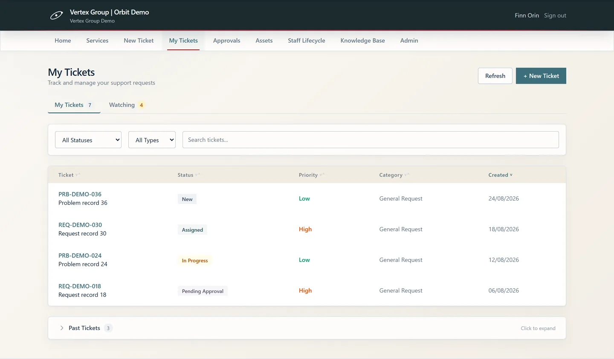Open the All Statuses dropdown
The image size is (614, 359).
tap(88, 140)
